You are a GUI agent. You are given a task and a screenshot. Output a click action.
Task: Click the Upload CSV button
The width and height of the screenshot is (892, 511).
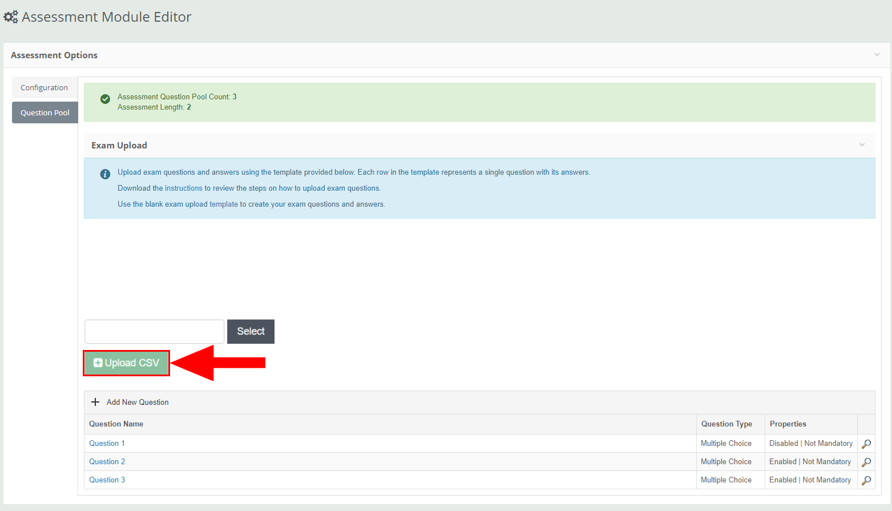tap(126, 363)
